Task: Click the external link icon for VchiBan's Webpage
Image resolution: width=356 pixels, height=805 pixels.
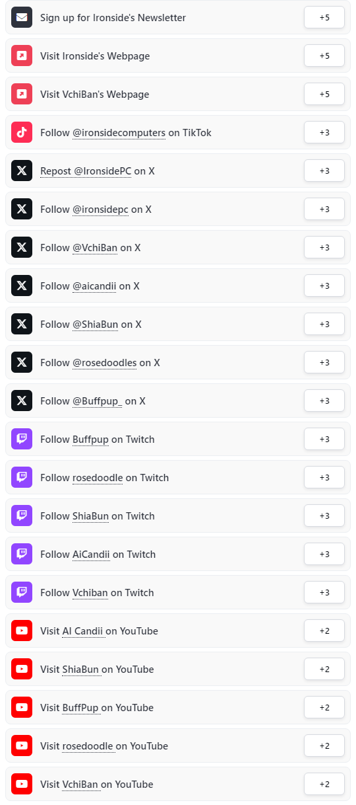Action: 22,95
